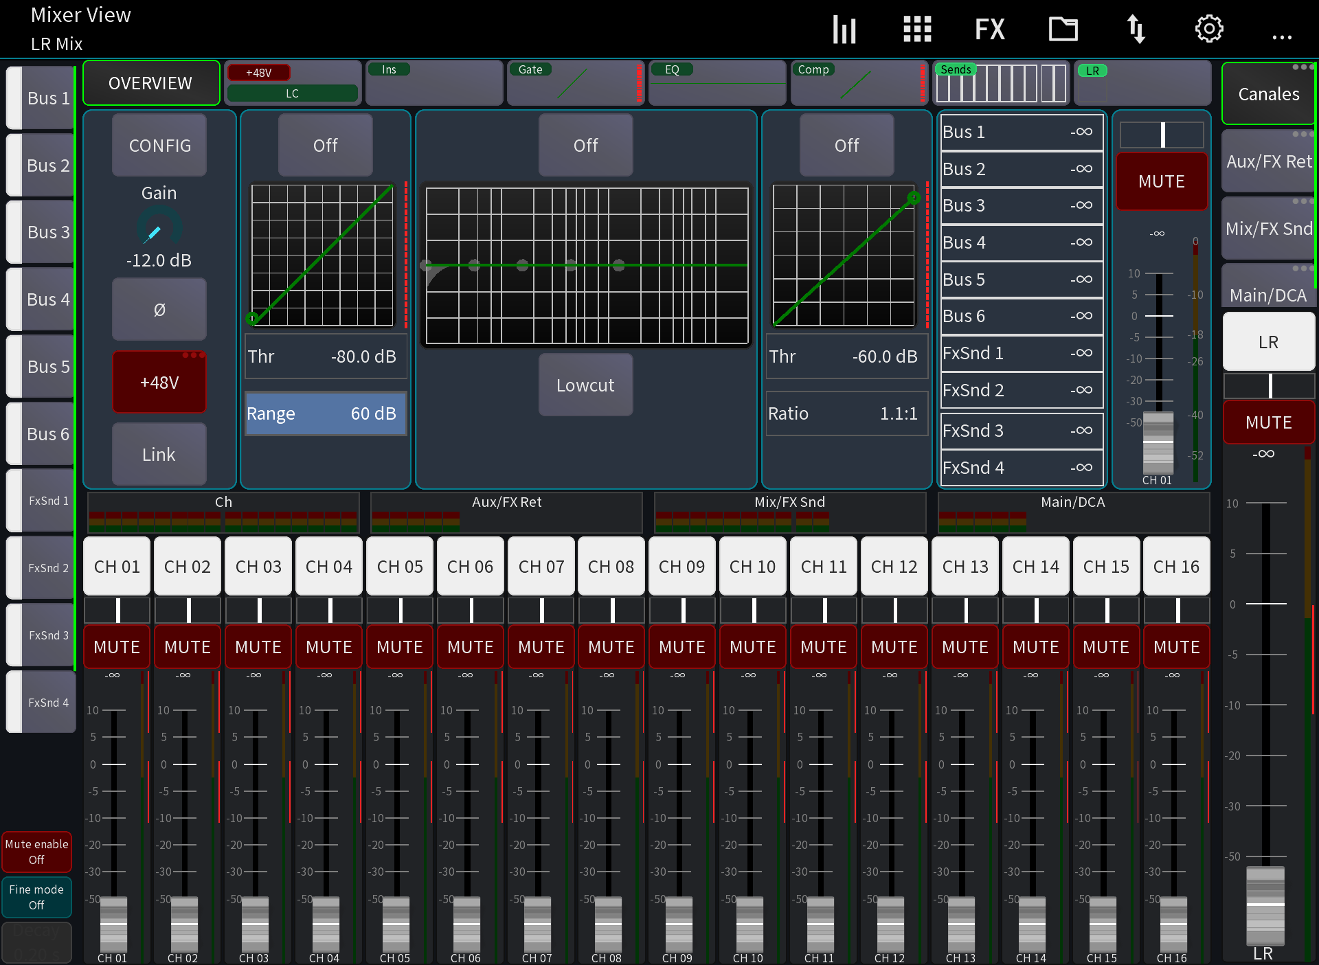
Task: Open the channel grid view icon
Action: coord(917,29)
